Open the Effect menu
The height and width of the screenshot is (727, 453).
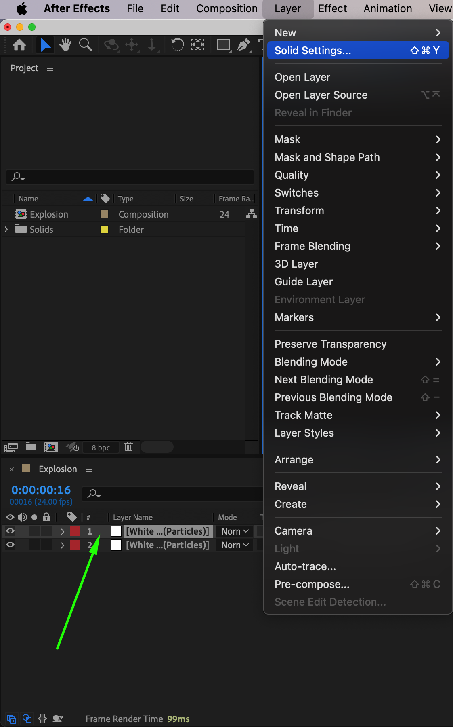click(332, 8)
